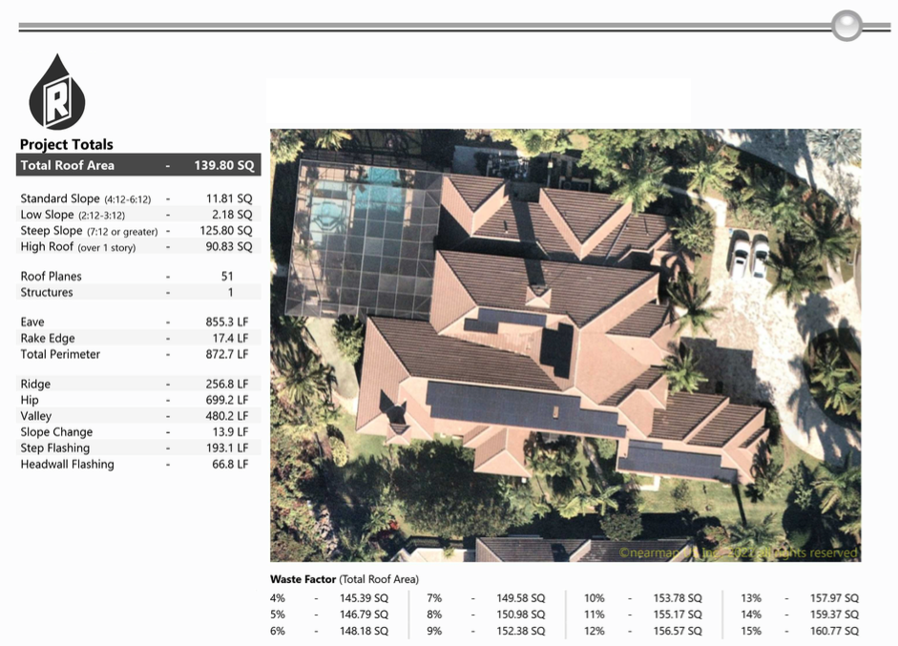Click the 872.7 LF value
Screen dimensions: 898x646
tap(227, 355)
